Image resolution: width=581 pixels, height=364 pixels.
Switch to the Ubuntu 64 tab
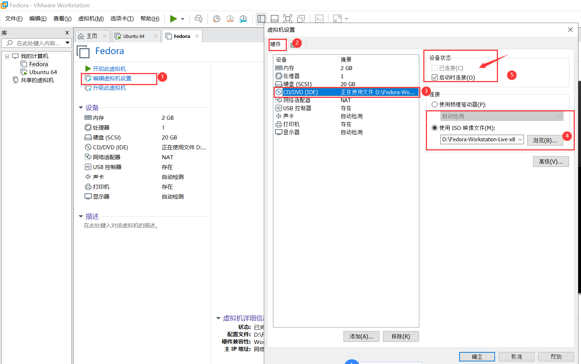click(134, 36)
